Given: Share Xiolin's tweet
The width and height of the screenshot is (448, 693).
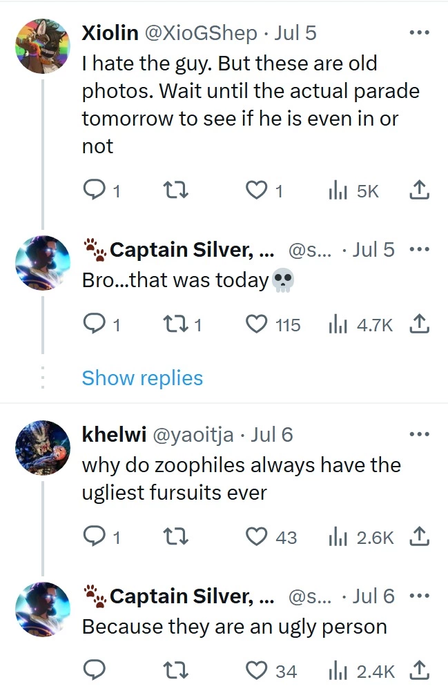Looking at the screenshot, I should tap(419, 191).
